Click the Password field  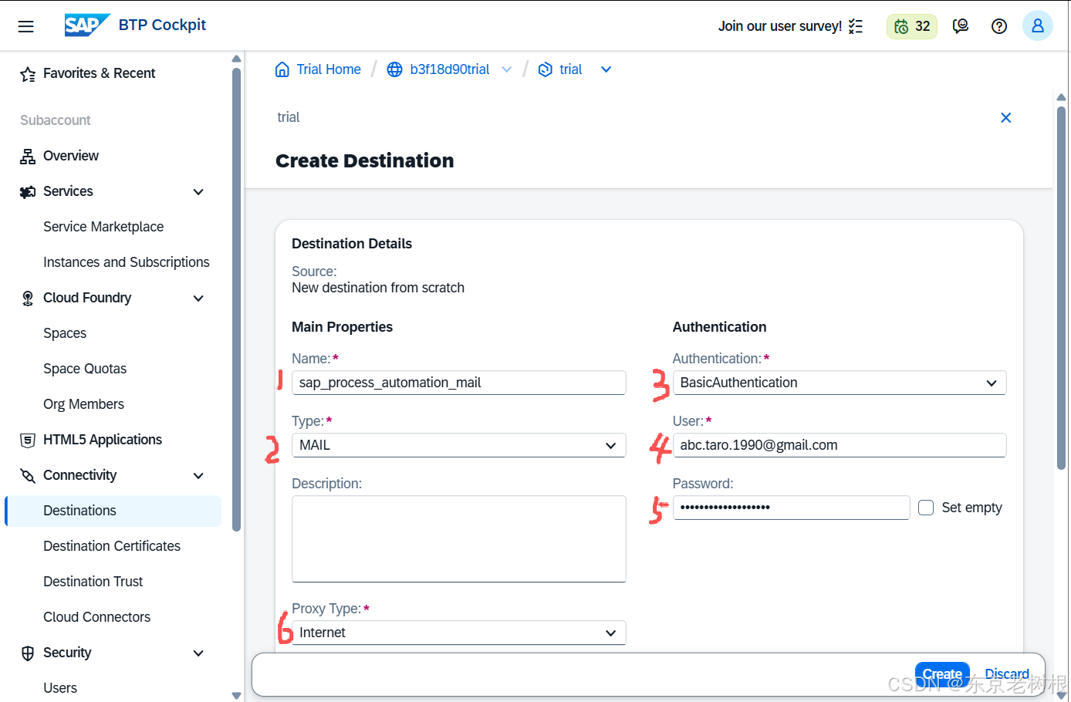791,508
